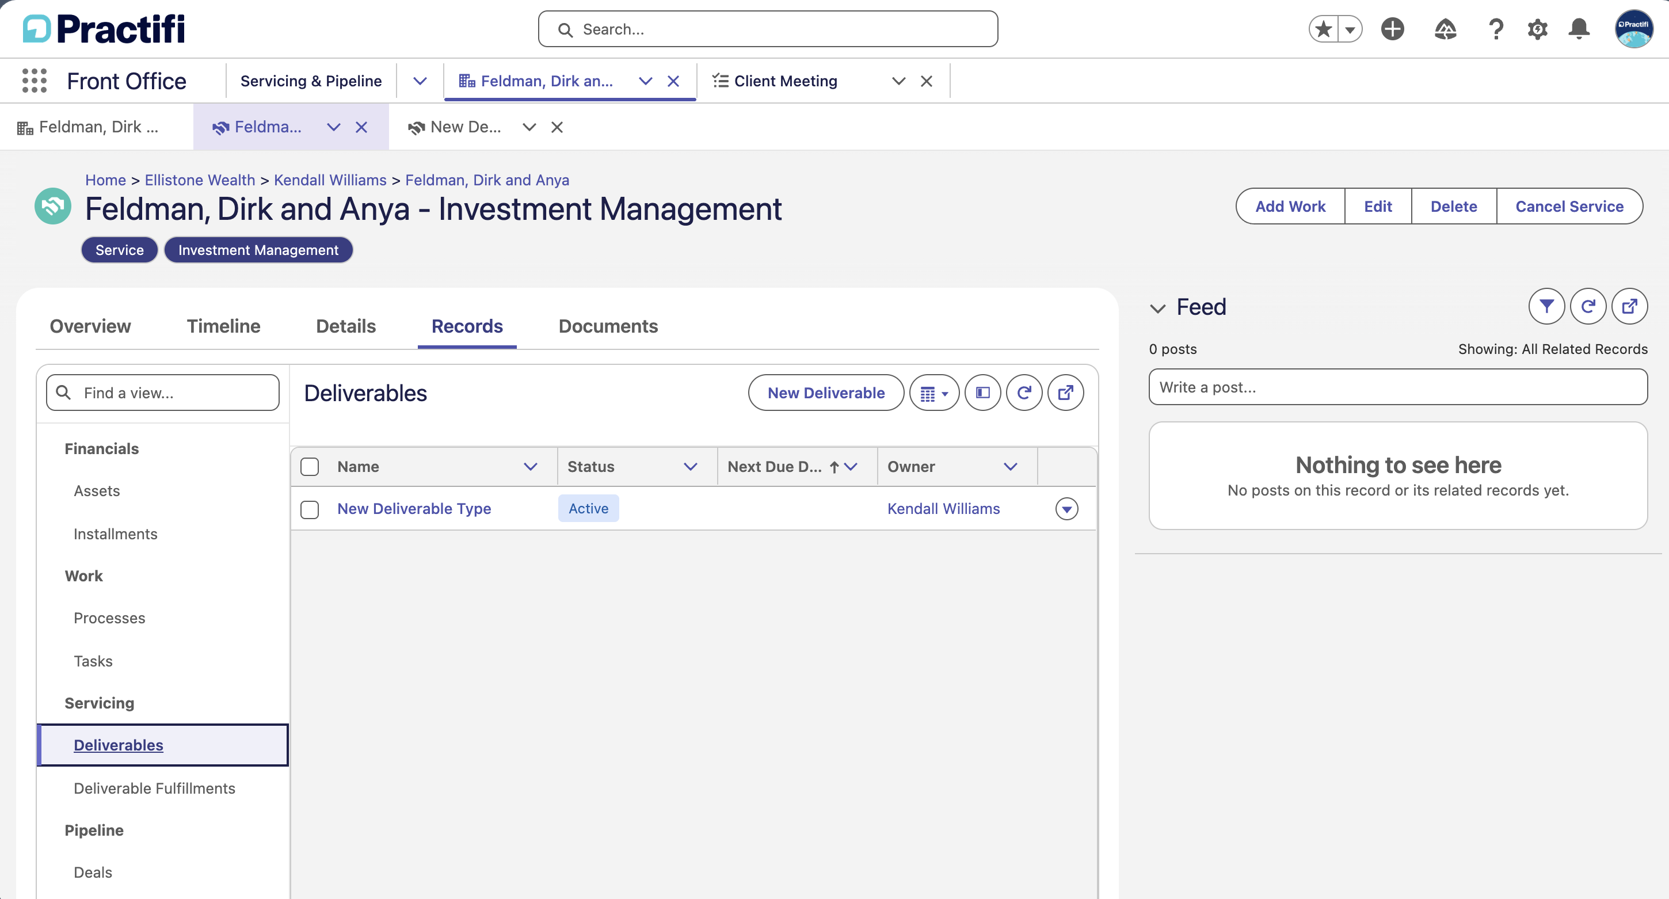
Task: Open the app launcher grid icon
Action: (35, 81)
